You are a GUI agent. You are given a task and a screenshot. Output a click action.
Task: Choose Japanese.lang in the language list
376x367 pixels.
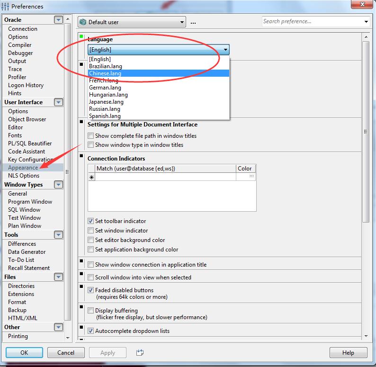pos(106,102)
